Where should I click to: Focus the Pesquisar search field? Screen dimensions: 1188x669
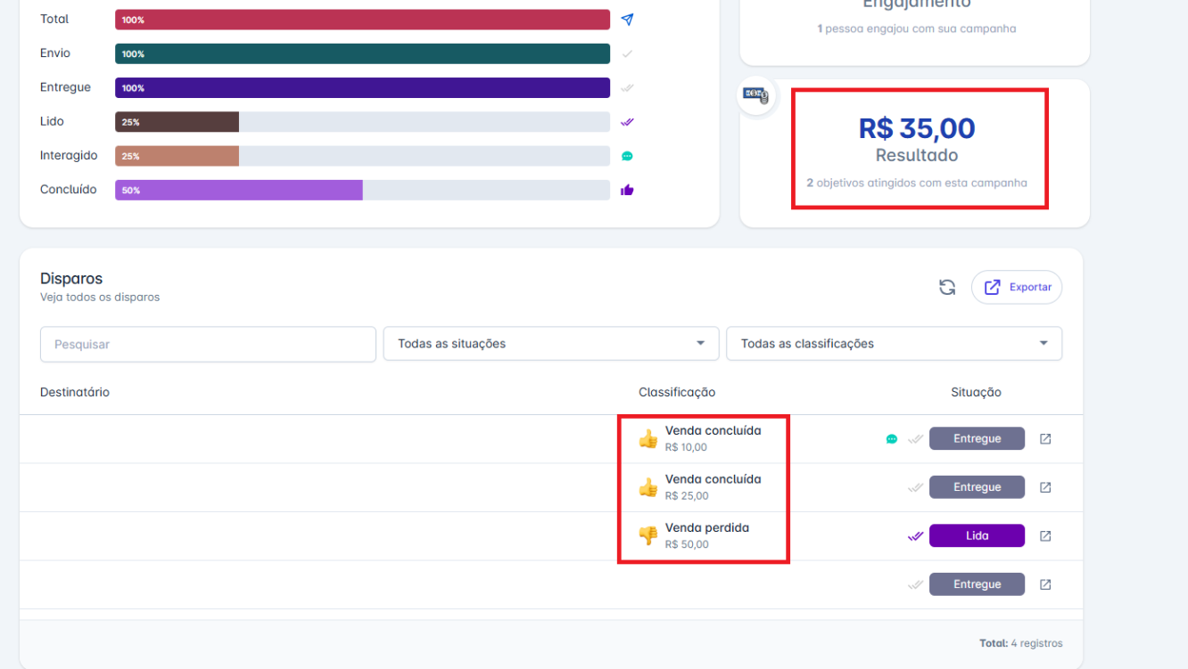pos(208,344)
